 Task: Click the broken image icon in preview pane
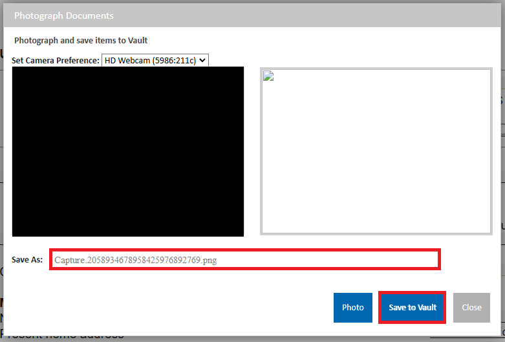pyautogui.click(x=268, y=76)
